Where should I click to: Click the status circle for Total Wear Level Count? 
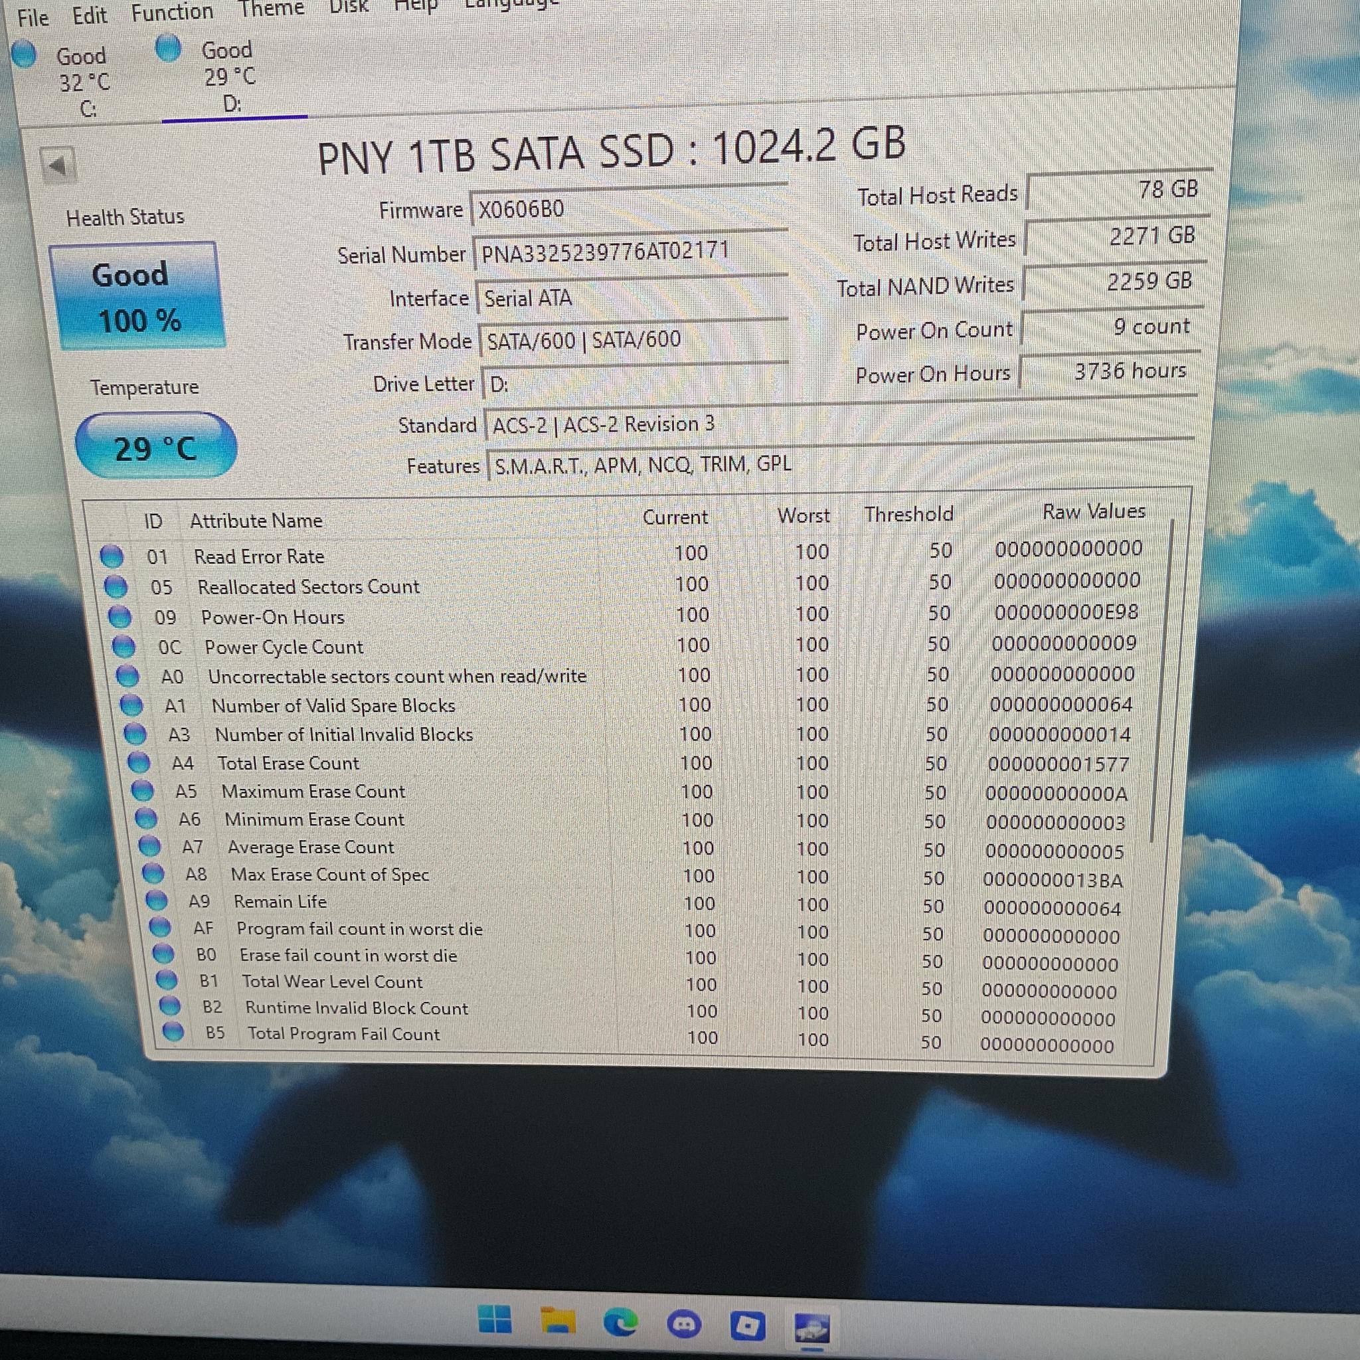point(167,980)
